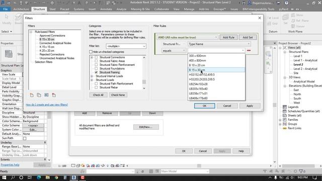Open the Filter list multiple dropdown
This screenshot has width=322, height=181.
126,46
